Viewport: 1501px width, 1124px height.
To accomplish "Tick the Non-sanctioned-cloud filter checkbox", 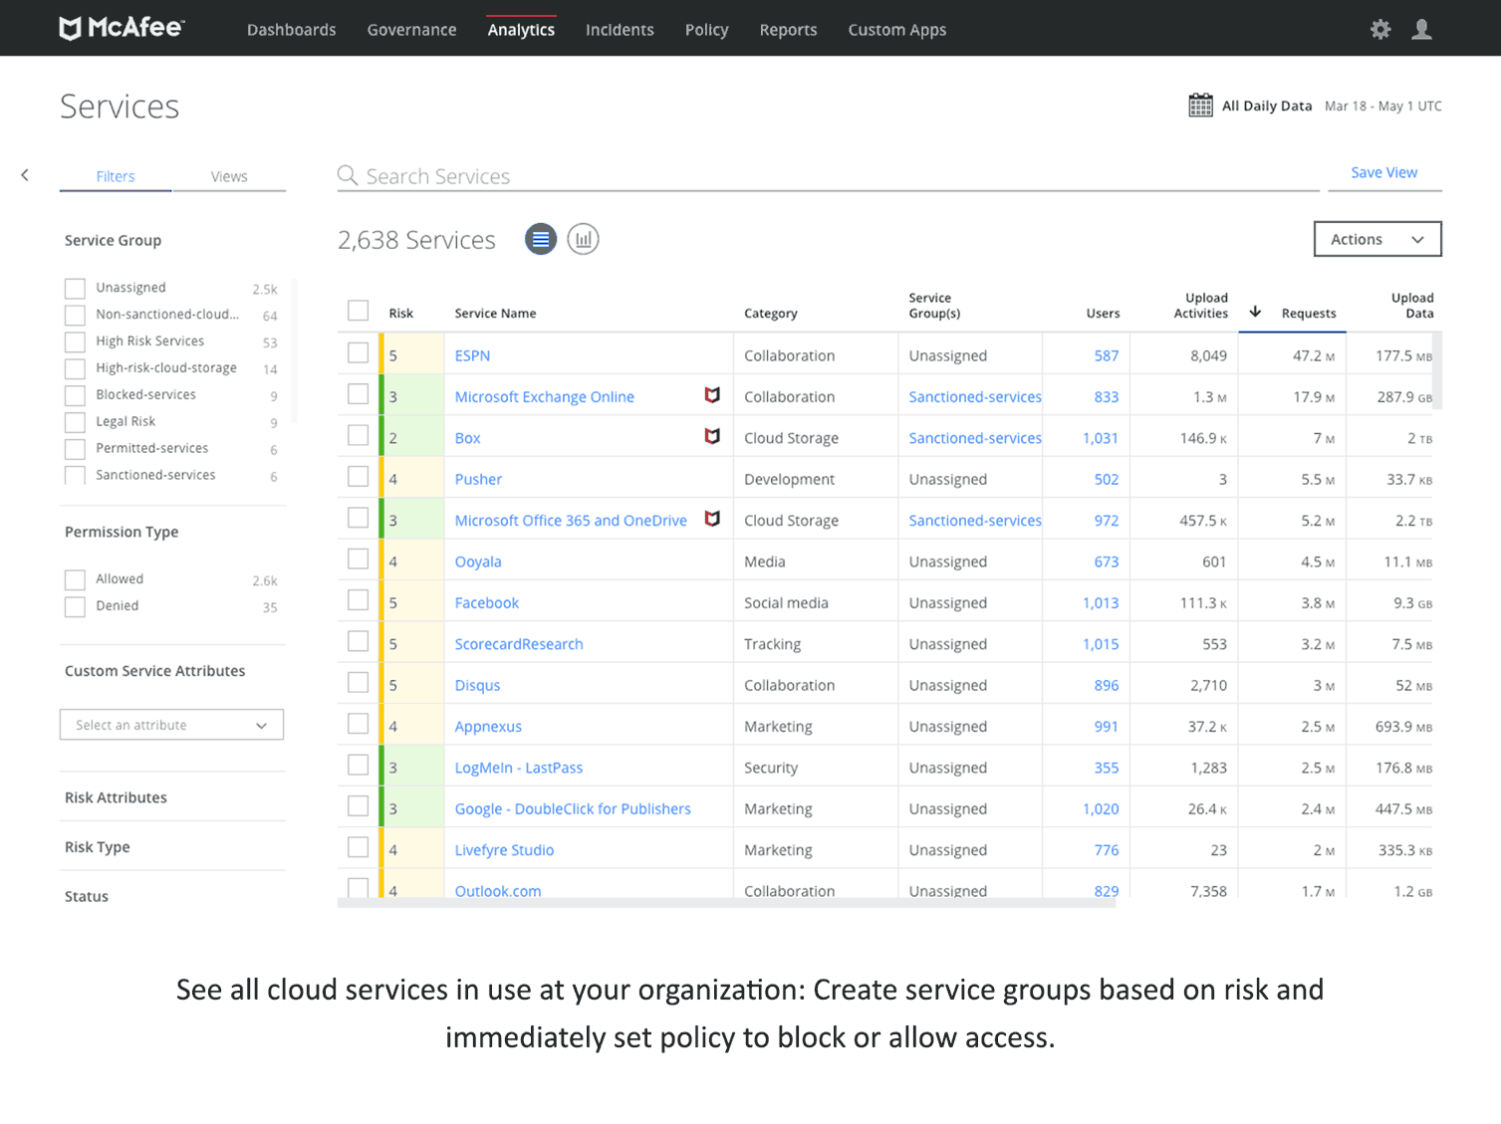I will 75,316.
